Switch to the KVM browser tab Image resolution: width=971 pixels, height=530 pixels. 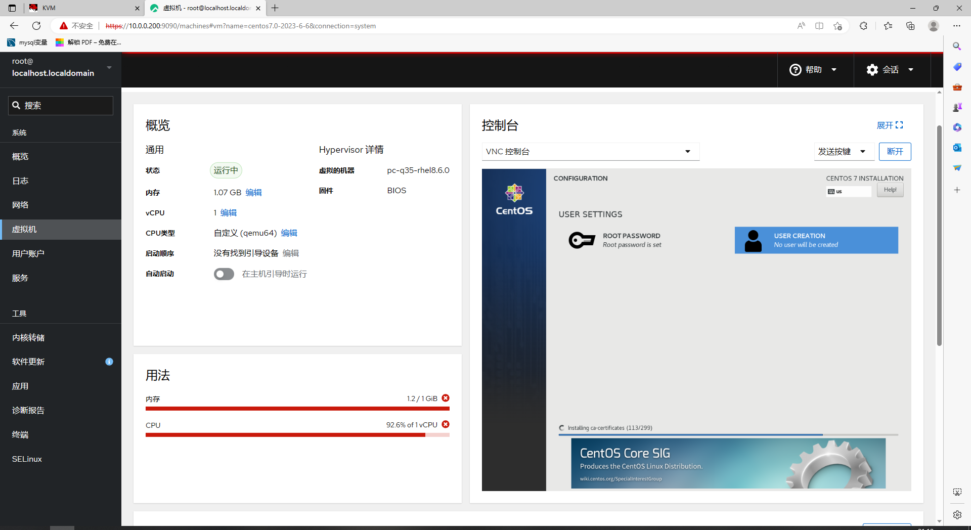(x=83, y=8)
